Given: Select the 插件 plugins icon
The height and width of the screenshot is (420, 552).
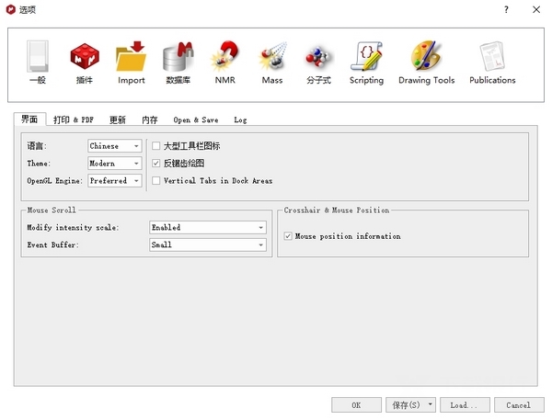Looking at the screenshot, I should pyautogui.click(x=85, y=61).
